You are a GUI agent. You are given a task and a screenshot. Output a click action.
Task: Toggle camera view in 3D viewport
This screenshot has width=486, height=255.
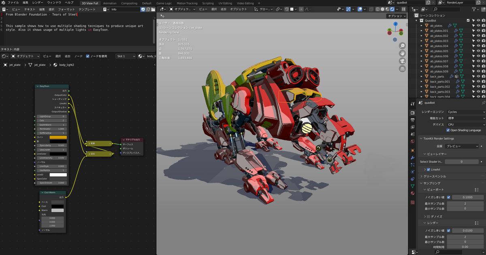tap(403, 61)
